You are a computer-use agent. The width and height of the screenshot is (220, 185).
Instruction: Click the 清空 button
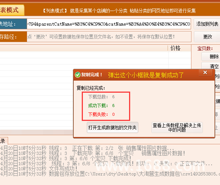211,66
